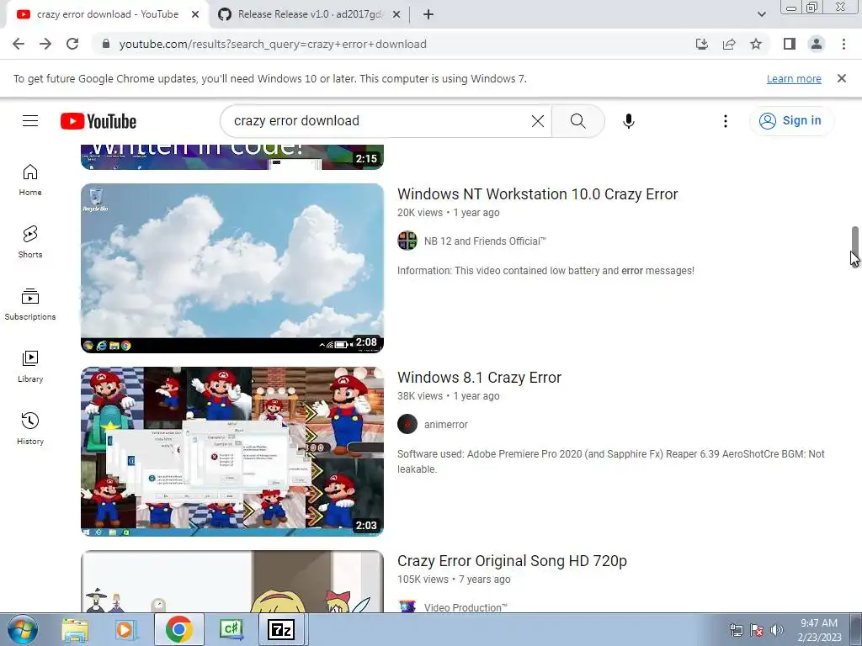Image resolution: width=862 pixels, height=646 pixels.
Task: Open Library in the sidebar
Action: (30, 367)
